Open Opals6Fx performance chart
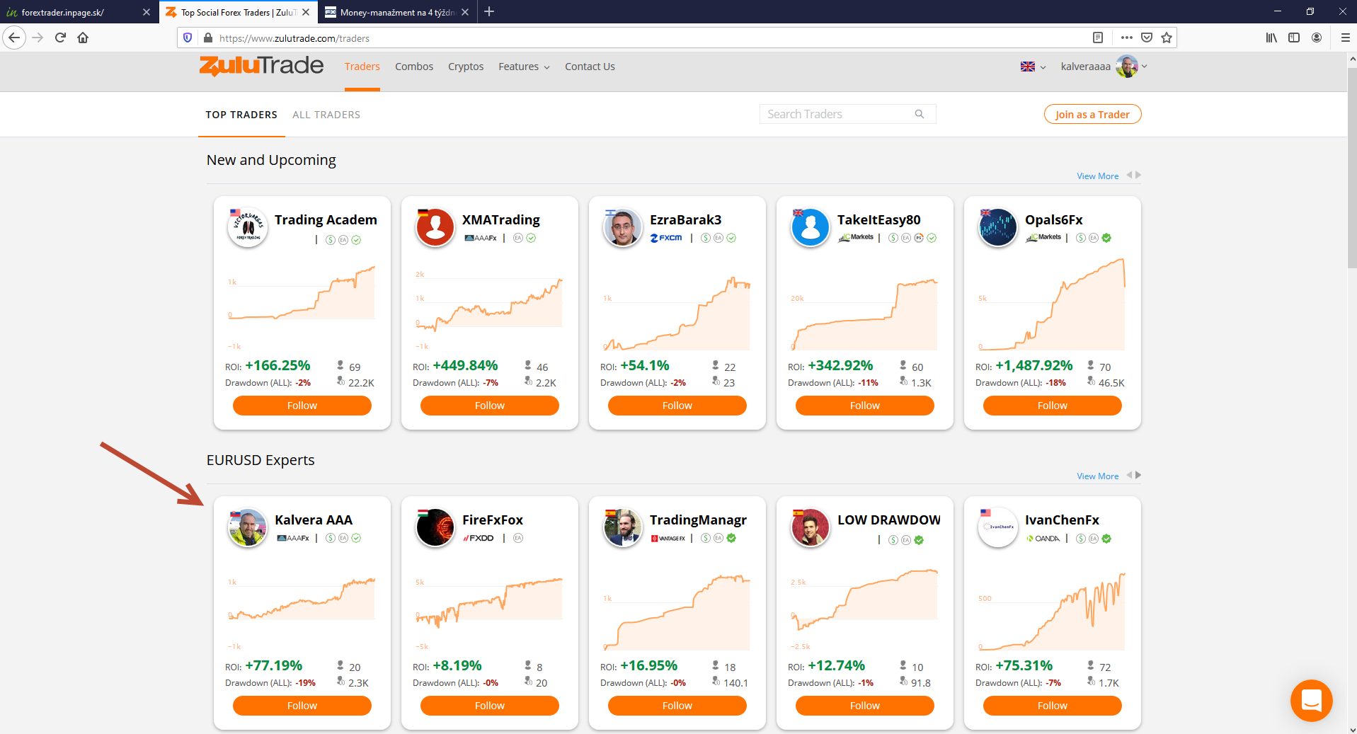1357x734 pixels. pyautogui.click(x=1053, y=305)
